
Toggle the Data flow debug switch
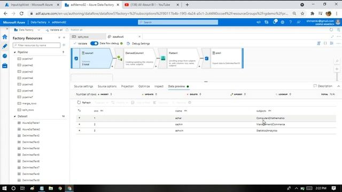coord(94,43)
